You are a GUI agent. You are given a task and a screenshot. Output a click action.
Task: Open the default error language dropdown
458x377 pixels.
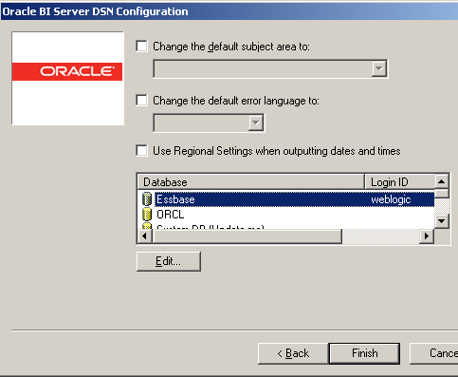pos(255,123)
